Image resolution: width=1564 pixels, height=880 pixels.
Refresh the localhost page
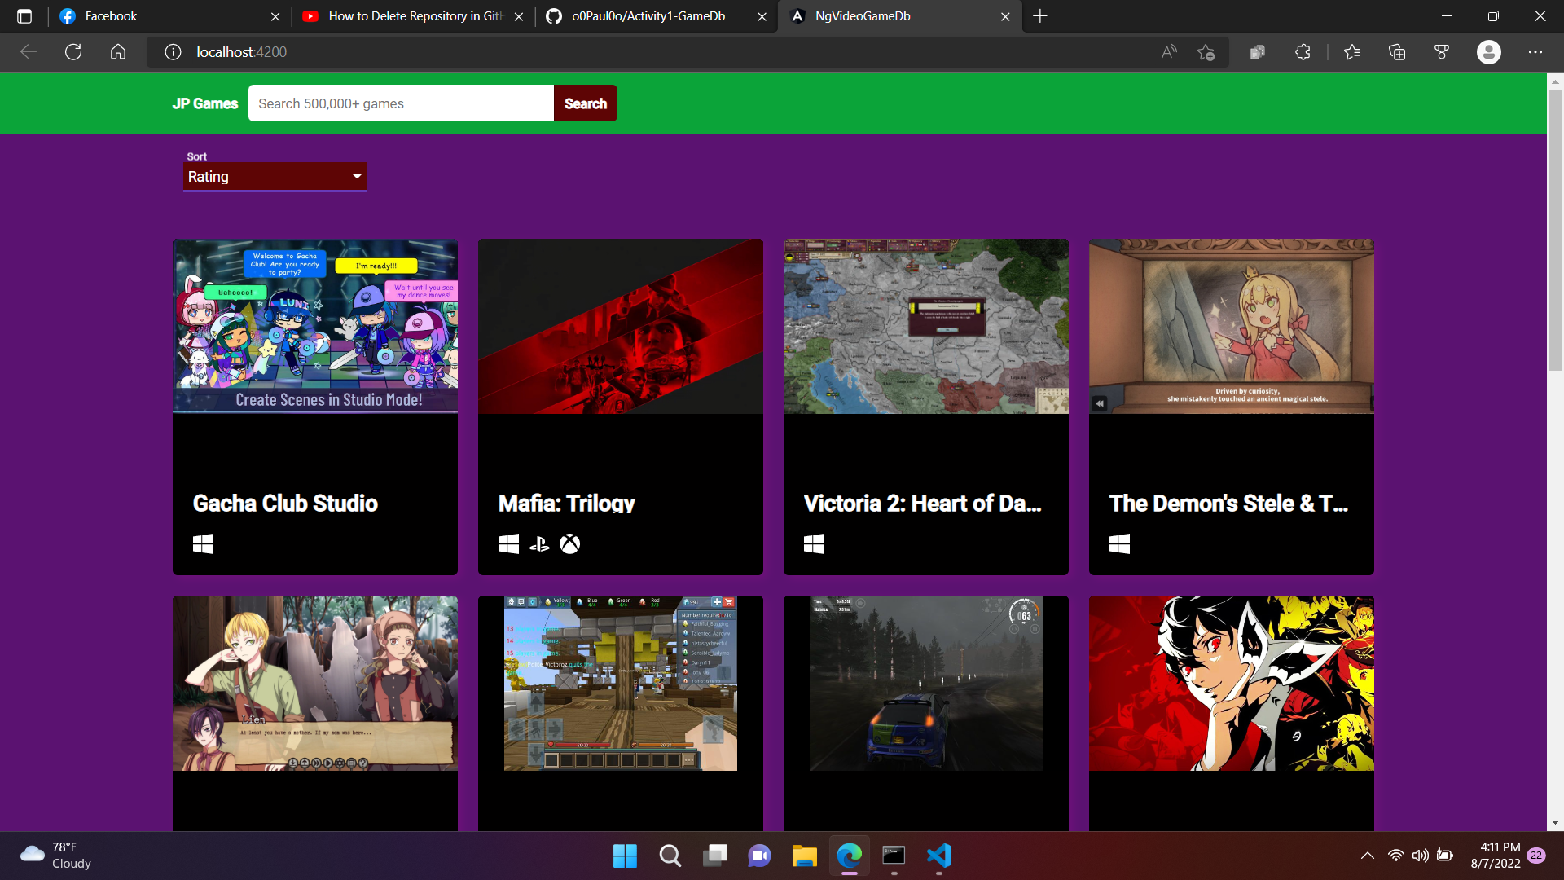coord(73,52)
